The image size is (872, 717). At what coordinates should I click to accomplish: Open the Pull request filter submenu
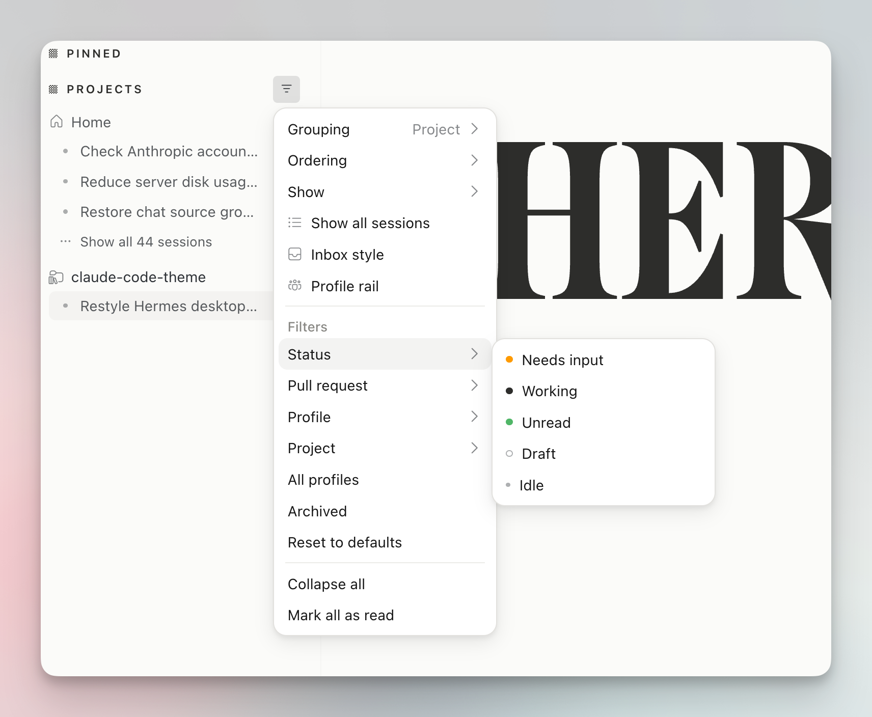point(385,385)
